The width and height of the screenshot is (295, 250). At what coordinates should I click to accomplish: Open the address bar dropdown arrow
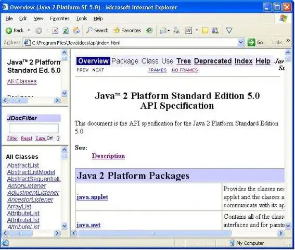click(x=241, y=43)
